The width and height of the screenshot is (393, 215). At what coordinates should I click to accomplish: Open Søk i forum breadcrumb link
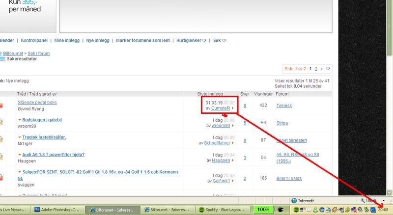tap(39, 54)
